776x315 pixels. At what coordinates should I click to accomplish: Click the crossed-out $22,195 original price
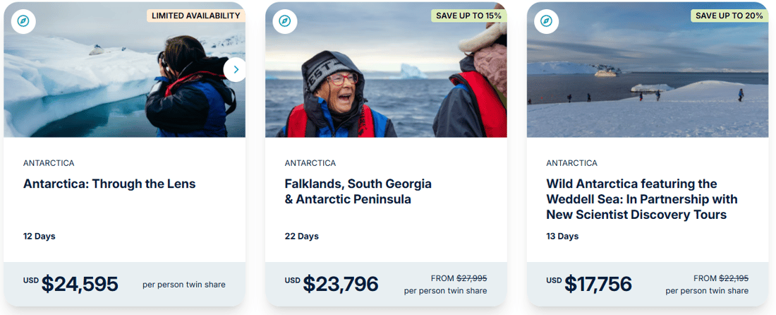(734, 278)
